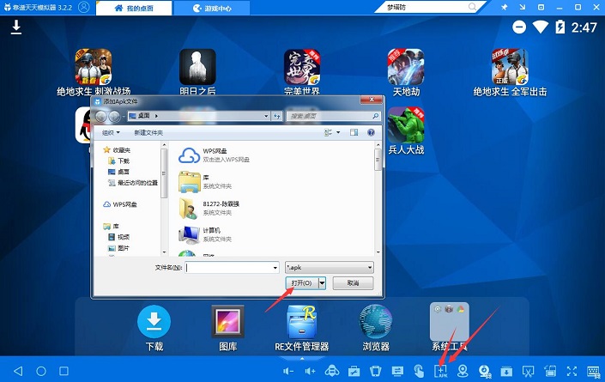Screen dimensions: 605x382
Task: Open the 下载 download app in dock
Action: tap(154, 328)
